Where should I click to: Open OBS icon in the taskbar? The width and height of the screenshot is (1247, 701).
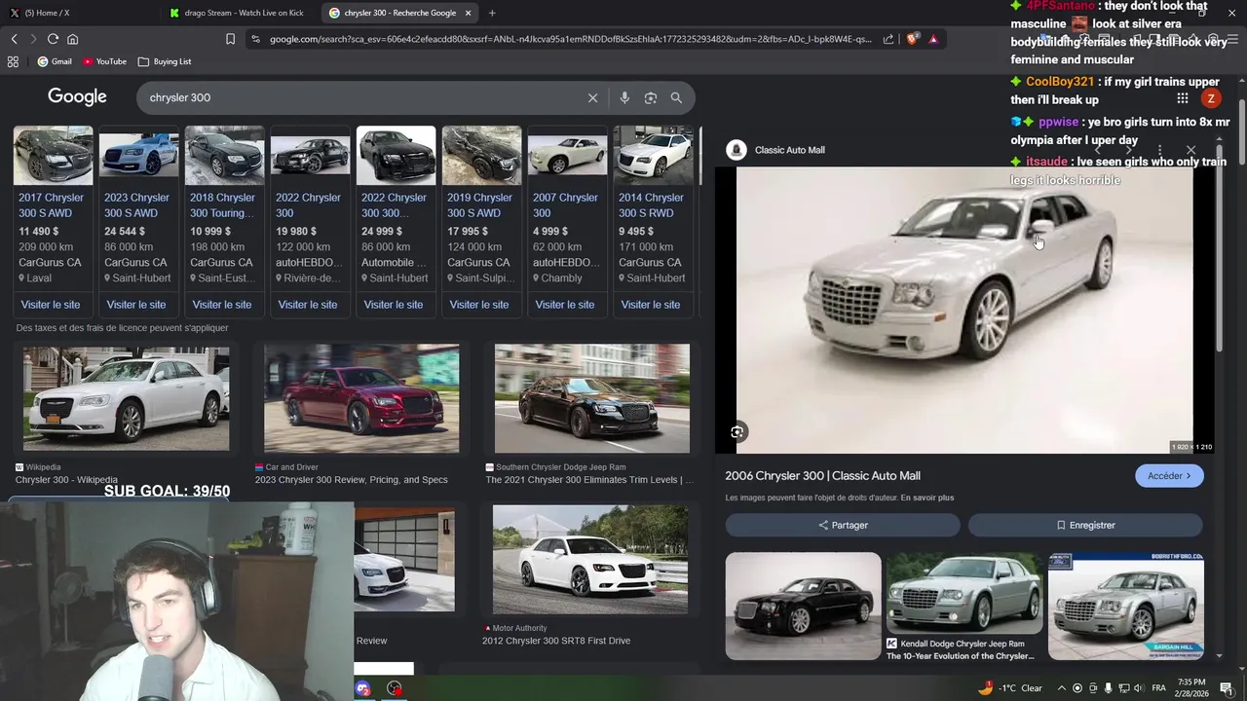click(394, 688)
